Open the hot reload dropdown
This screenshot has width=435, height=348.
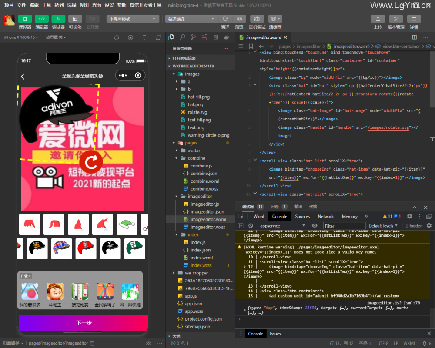56,37
